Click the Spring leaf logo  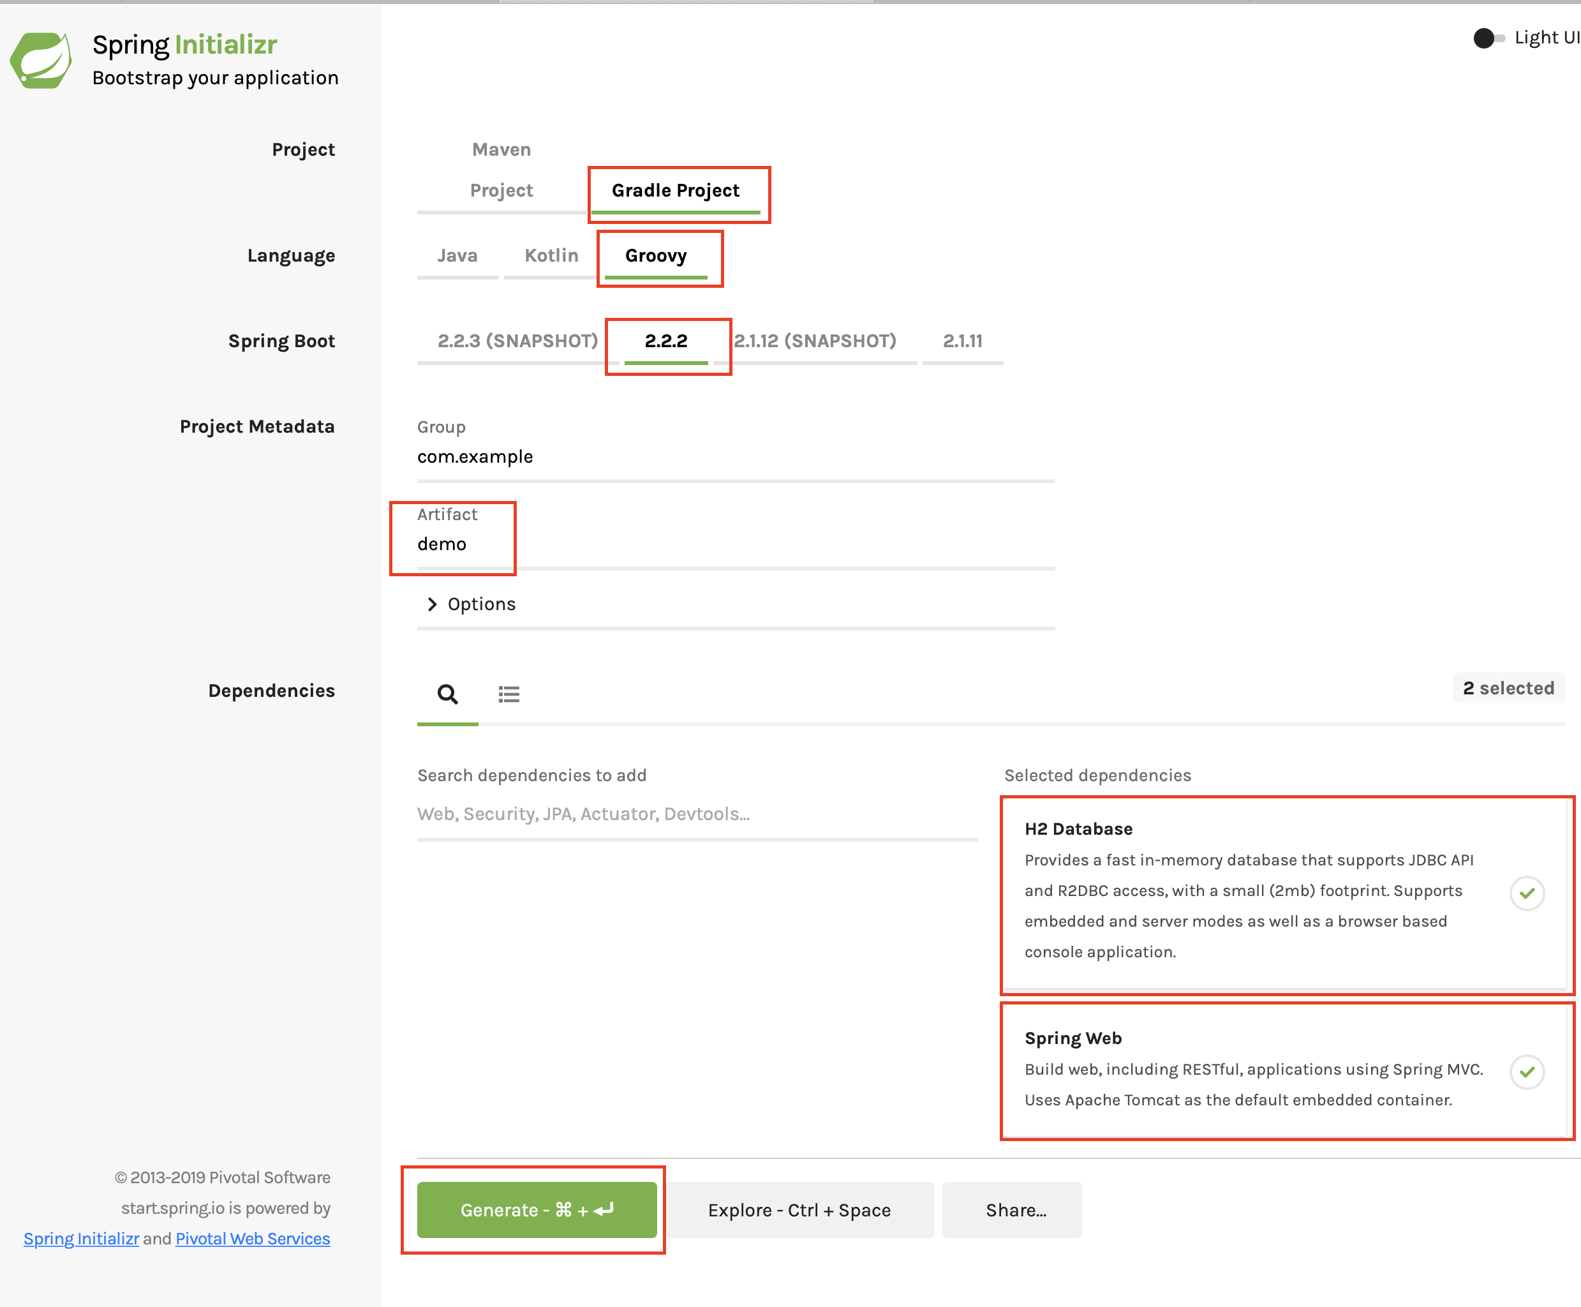[x=41, y=60]
